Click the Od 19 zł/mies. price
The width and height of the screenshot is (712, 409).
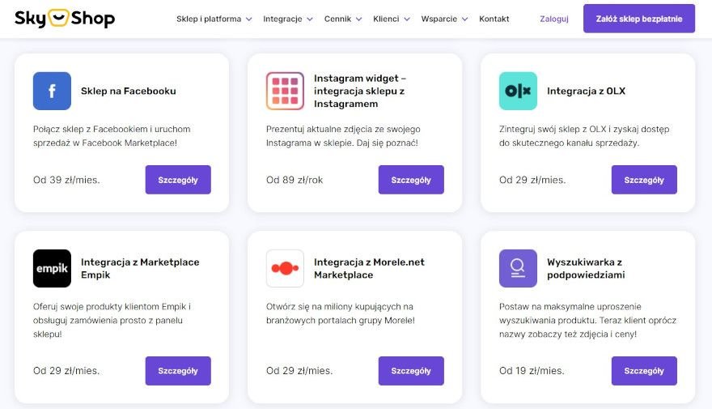[532, 371]
